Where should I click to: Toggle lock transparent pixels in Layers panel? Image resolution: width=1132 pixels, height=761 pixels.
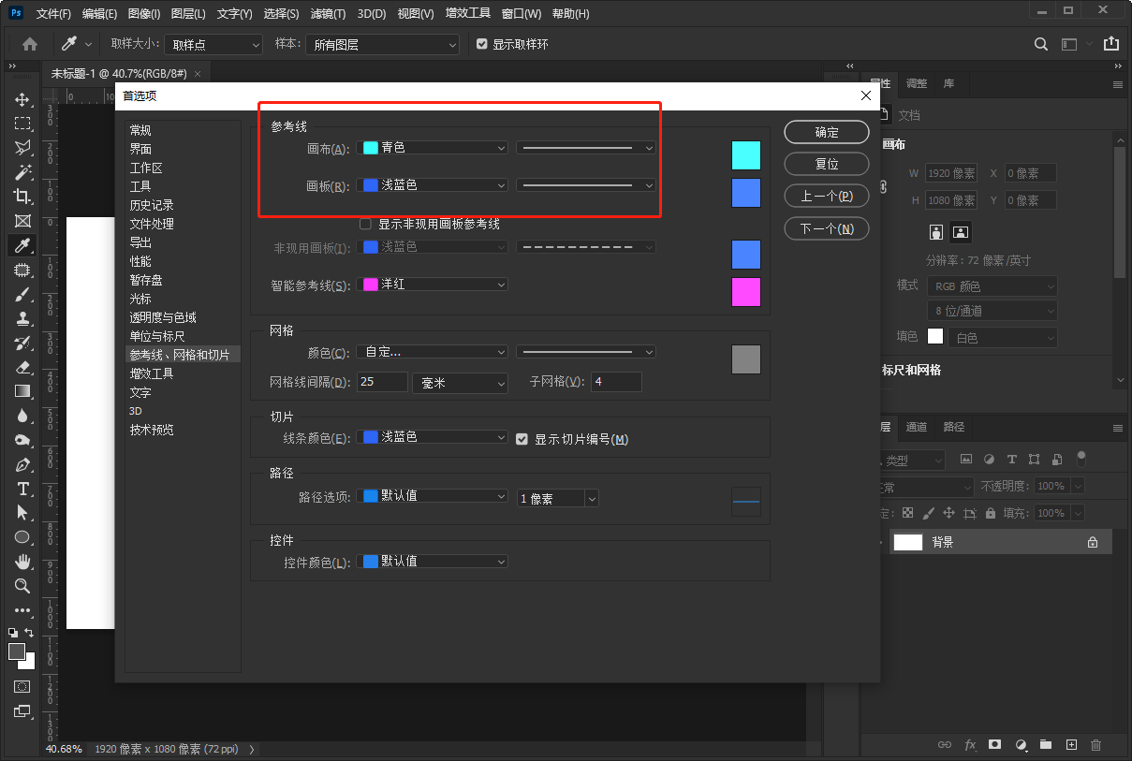point(907,513)
